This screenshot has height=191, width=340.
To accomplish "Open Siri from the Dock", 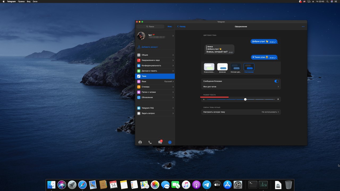I will tap(62, 185).
